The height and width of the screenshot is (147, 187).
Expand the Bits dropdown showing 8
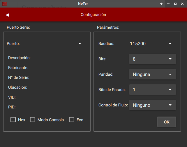pos(153,59)
